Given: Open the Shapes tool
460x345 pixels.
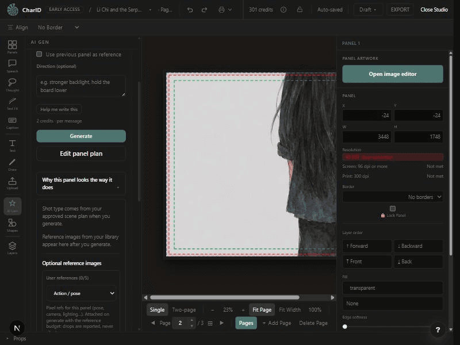Looking at the screenshot, I should click(12, 225).
